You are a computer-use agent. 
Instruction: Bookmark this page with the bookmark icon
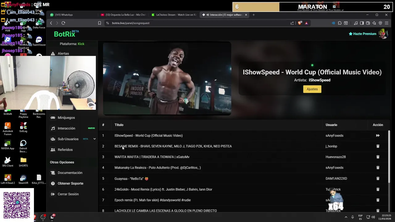point(99,23)
